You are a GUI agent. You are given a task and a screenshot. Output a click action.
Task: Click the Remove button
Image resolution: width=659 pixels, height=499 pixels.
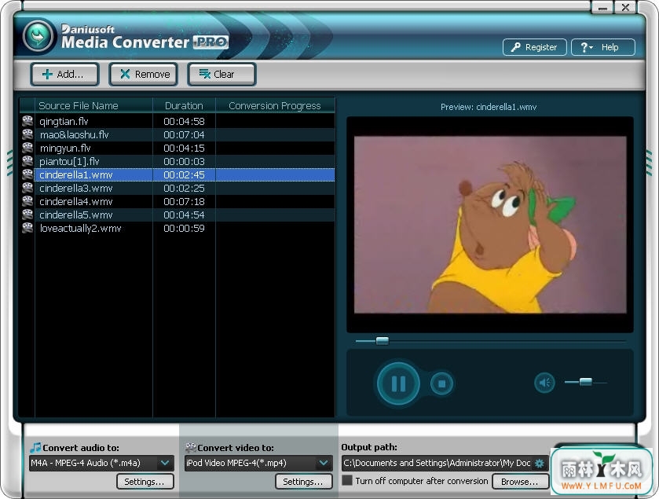(x=143, y=75)
